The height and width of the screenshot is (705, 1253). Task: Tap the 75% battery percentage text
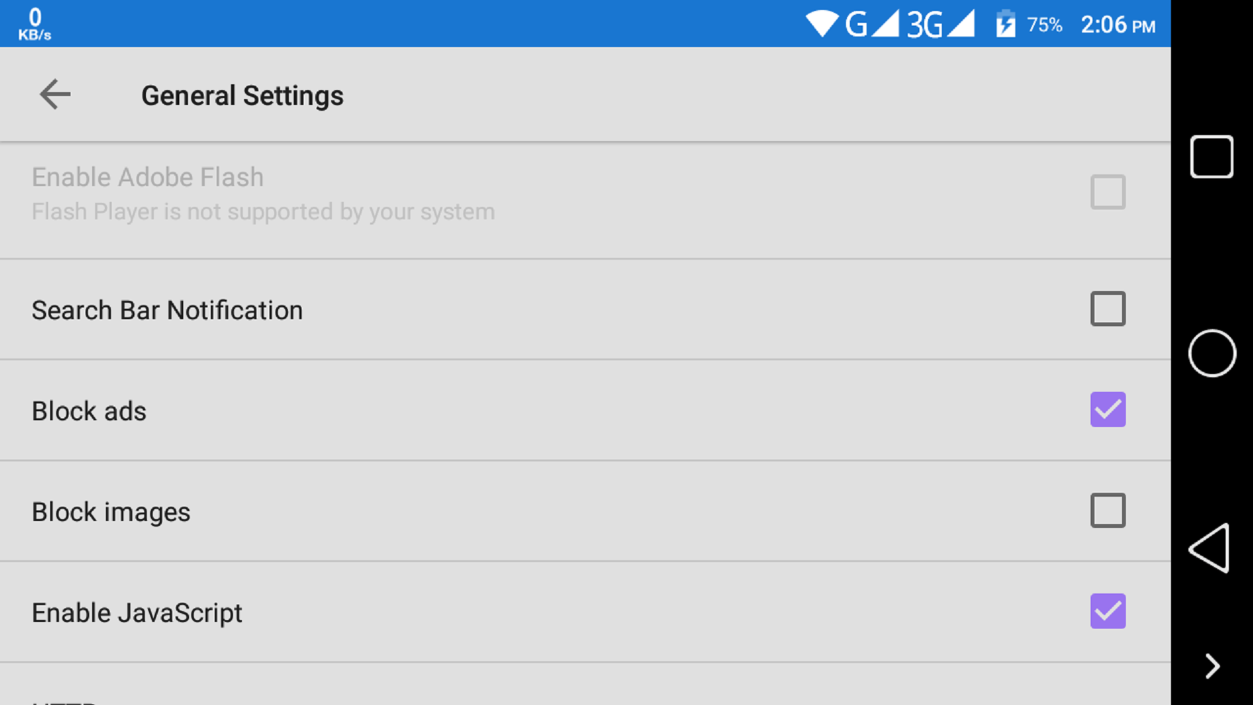pos(1045,25)
